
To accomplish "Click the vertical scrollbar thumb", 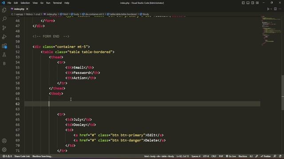I will point(283,92).
